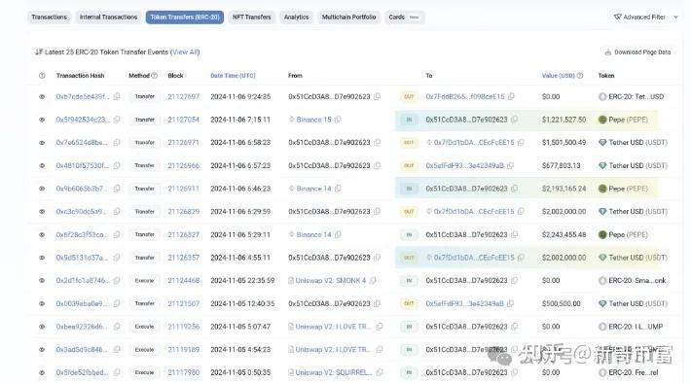Open Tether USD (USDT) token in $677,803.13 row
Image resolution: width=691 pixels, height=383 pixels.
638,165
